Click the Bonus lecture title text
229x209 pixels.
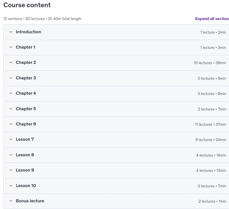click(x=30, y=201)
